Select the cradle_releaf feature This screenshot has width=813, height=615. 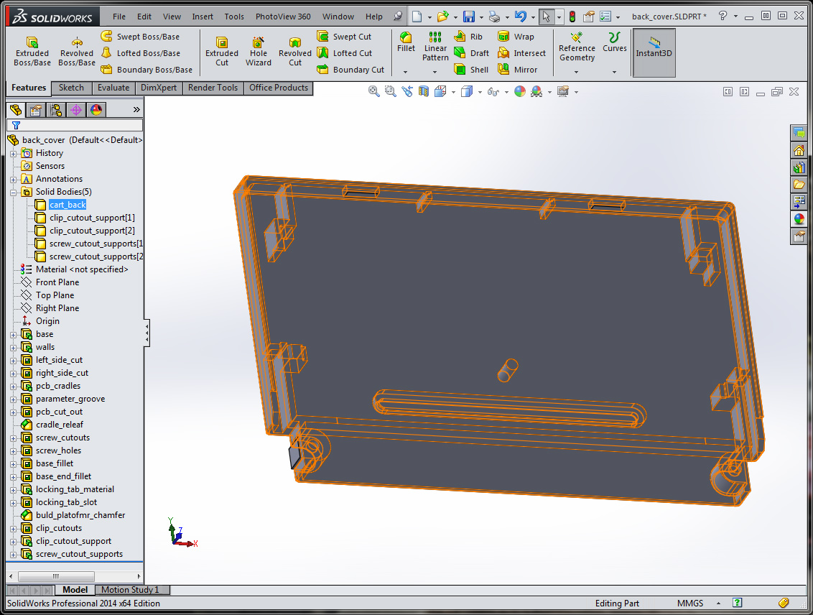(x=59, y=425)
